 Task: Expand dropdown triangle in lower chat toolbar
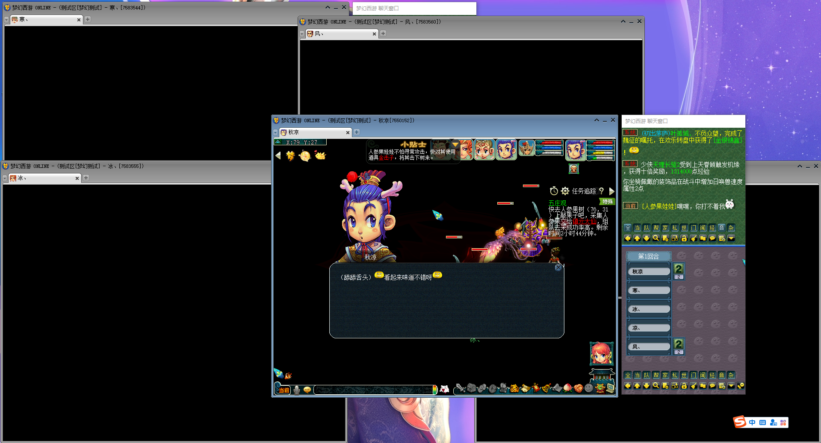(x=731, y=386)
